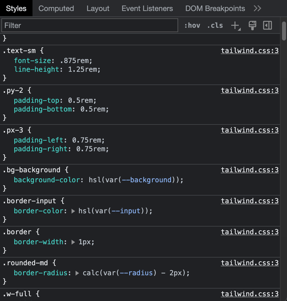The width and height of the screenshot is (287, 301).
Task: Open more tabs with the double chevron
Action: (x=257, y=8)
